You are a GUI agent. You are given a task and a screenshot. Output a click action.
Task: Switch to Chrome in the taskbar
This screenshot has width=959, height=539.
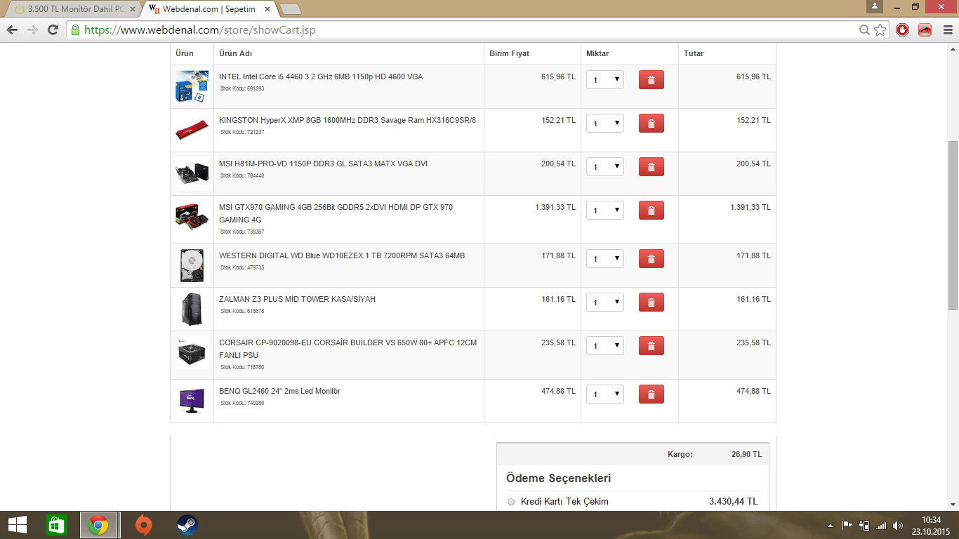click(98, 525)
